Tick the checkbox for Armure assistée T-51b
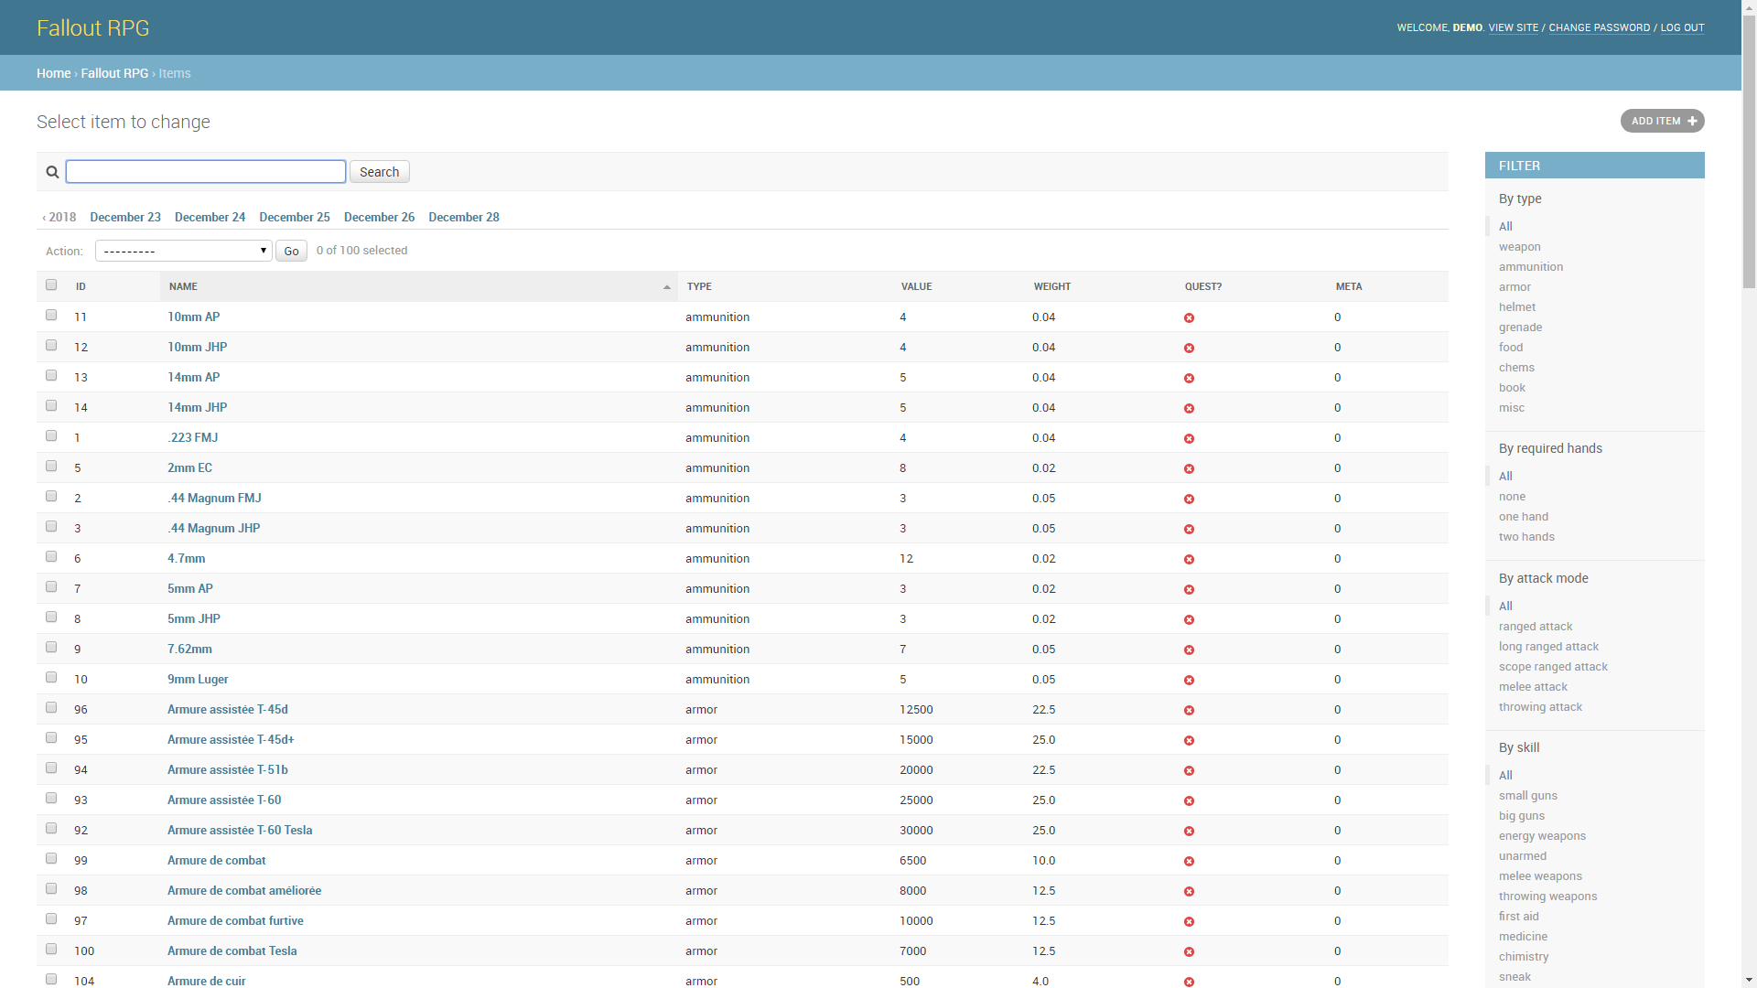The height and width of the screenshot is (988, 1757). pos(51,768)
